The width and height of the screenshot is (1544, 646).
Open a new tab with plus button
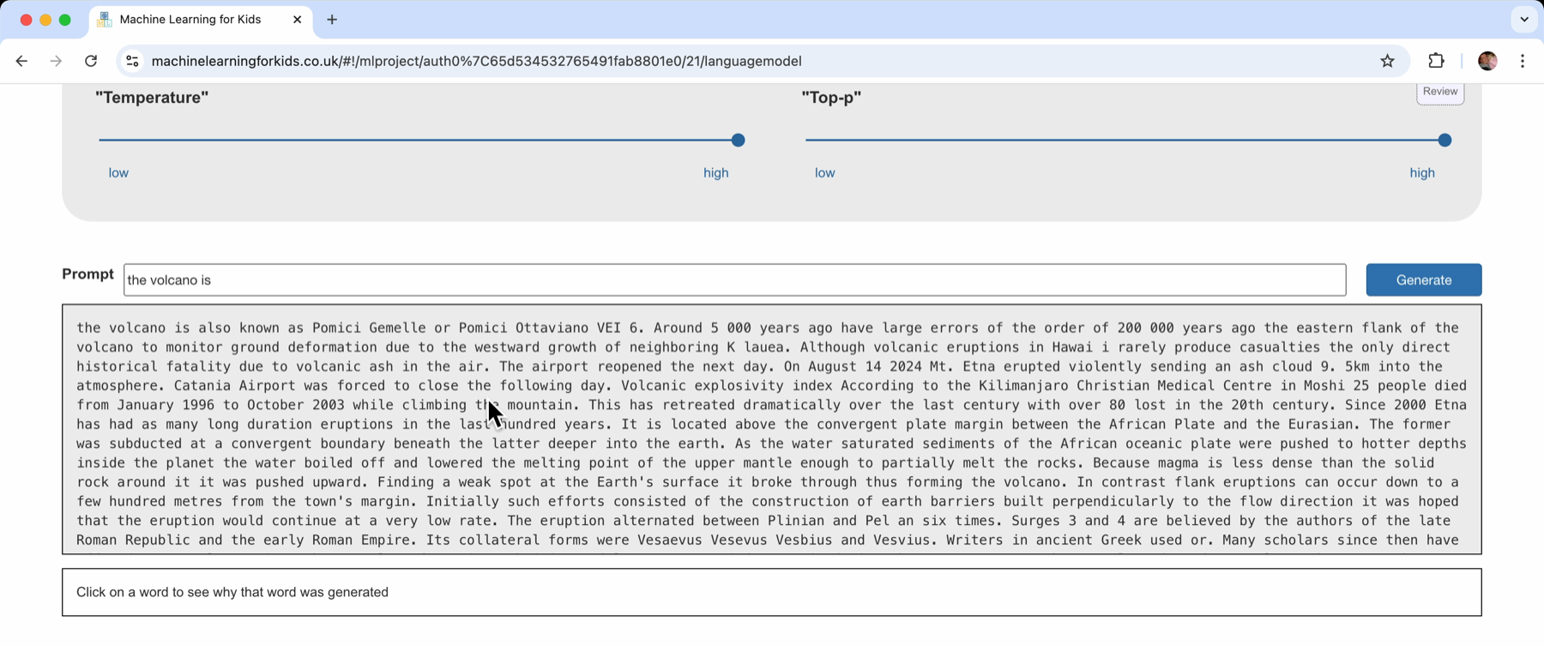click(332, 20)
